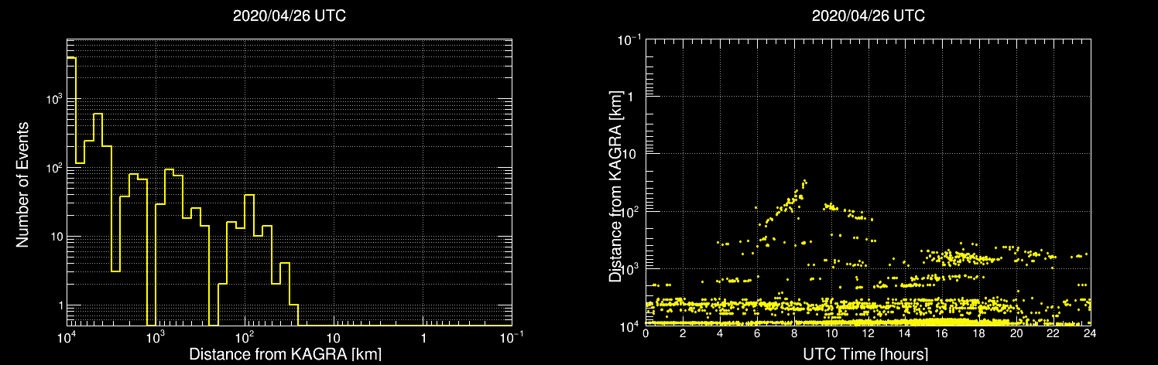Click the Number of Events axis label
The image size is (1158, 365).
(x=22, y=183)
